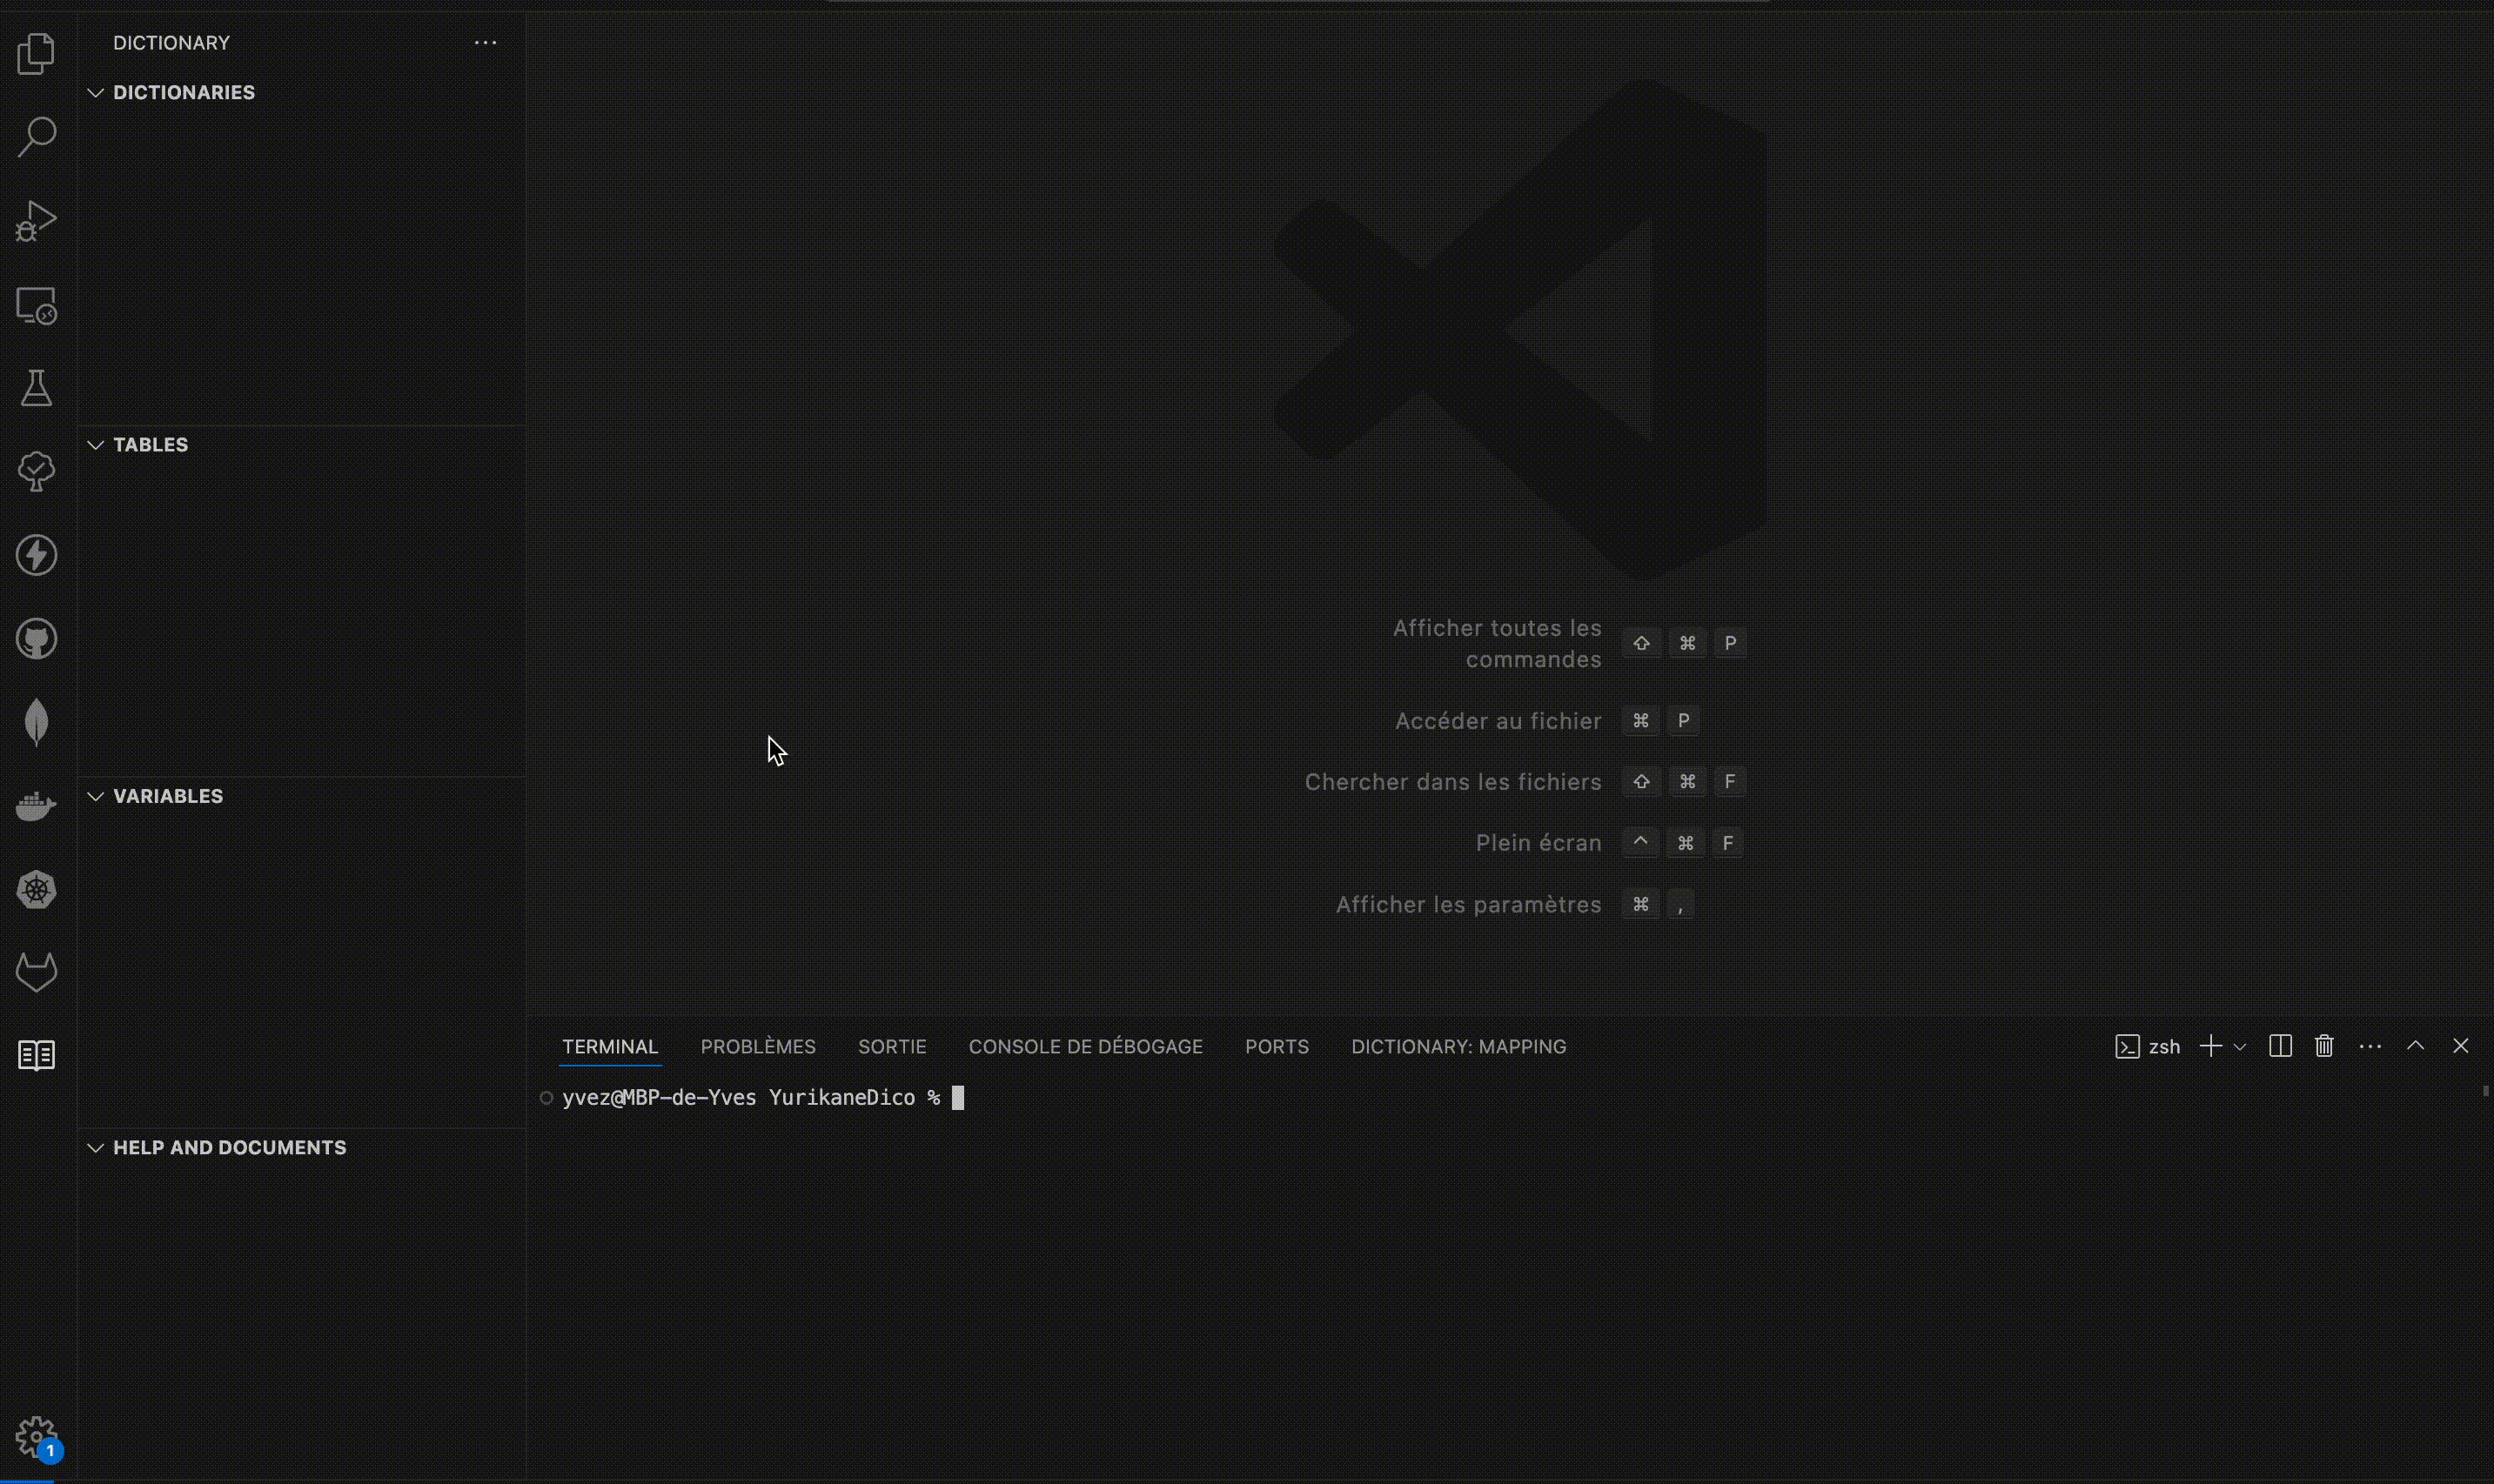Click the zsh terminal profile icon
The image size is (2494, 1484).
tap(2127, 1047)
